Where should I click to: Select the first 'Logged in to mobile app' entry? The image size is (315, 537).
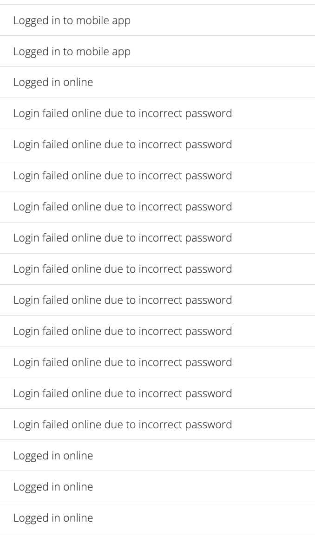point(72,20)
